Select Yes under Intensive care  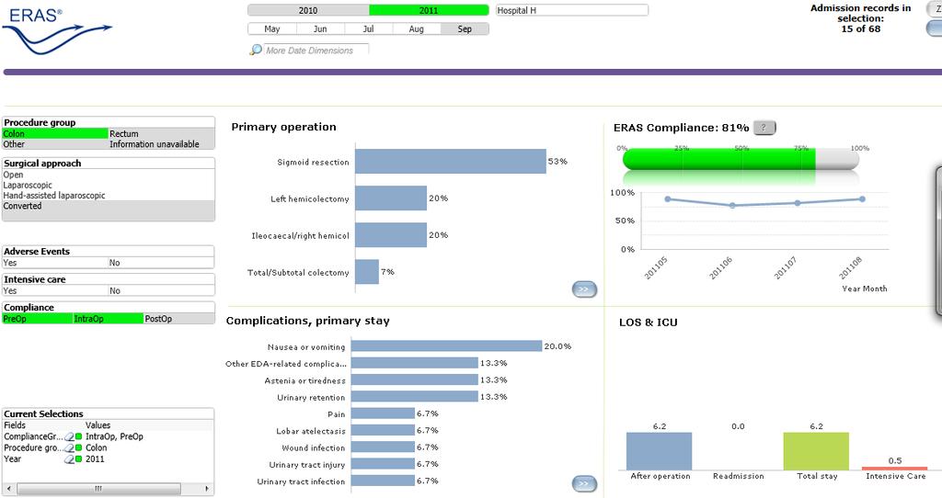55,291
